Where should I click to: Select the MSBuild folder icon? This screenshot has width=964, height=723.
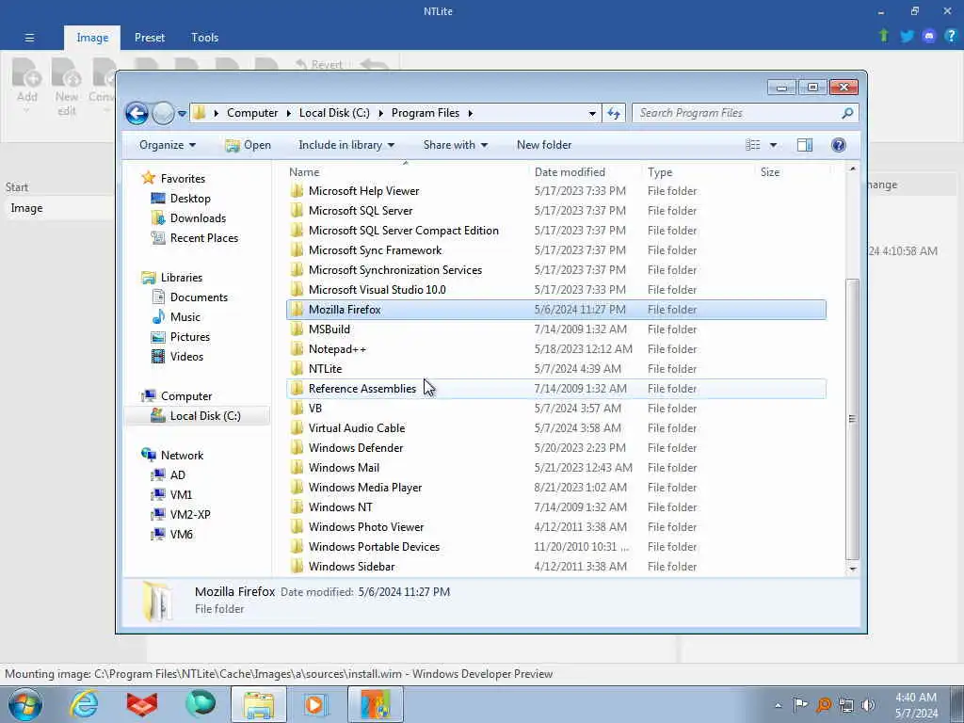[297, 329]
